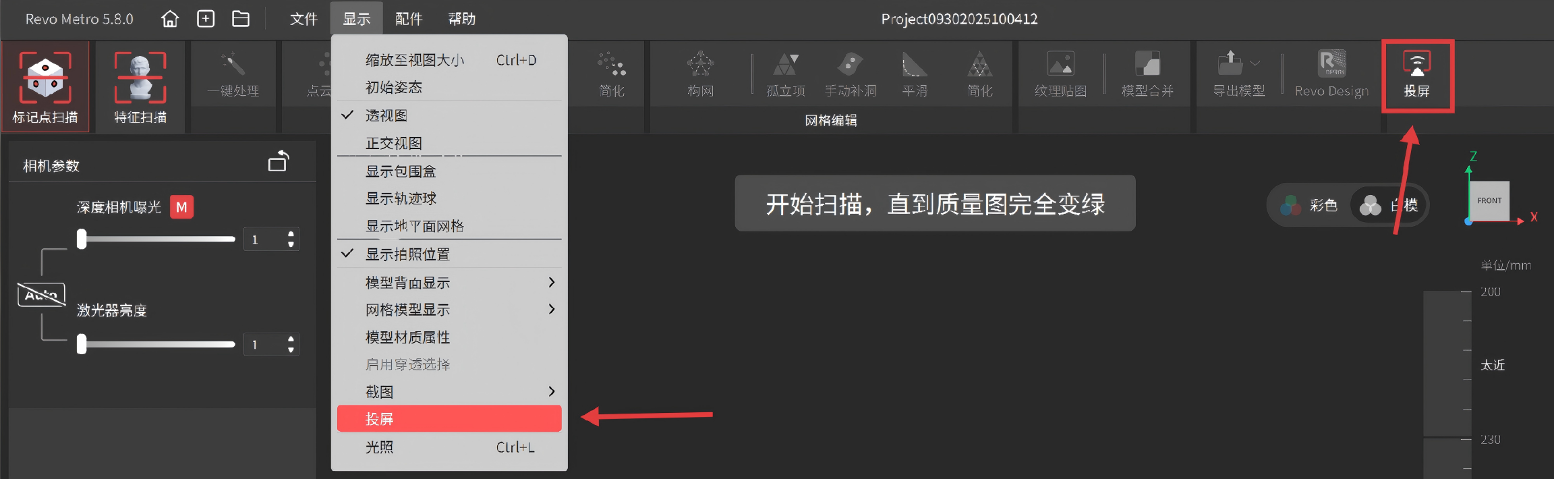Click the new project plus icon
Image resolution: width=1554 pixels, height=479 pixels.
pyautogui.click(x=206, y=19)
